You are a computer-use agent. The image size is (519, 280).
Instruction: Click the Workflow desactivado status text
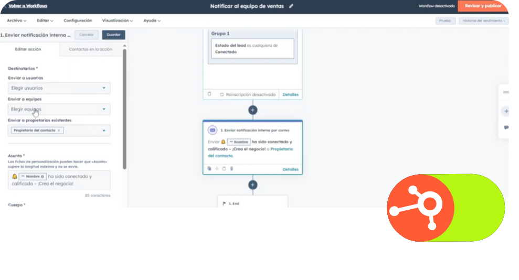point(437,6)
